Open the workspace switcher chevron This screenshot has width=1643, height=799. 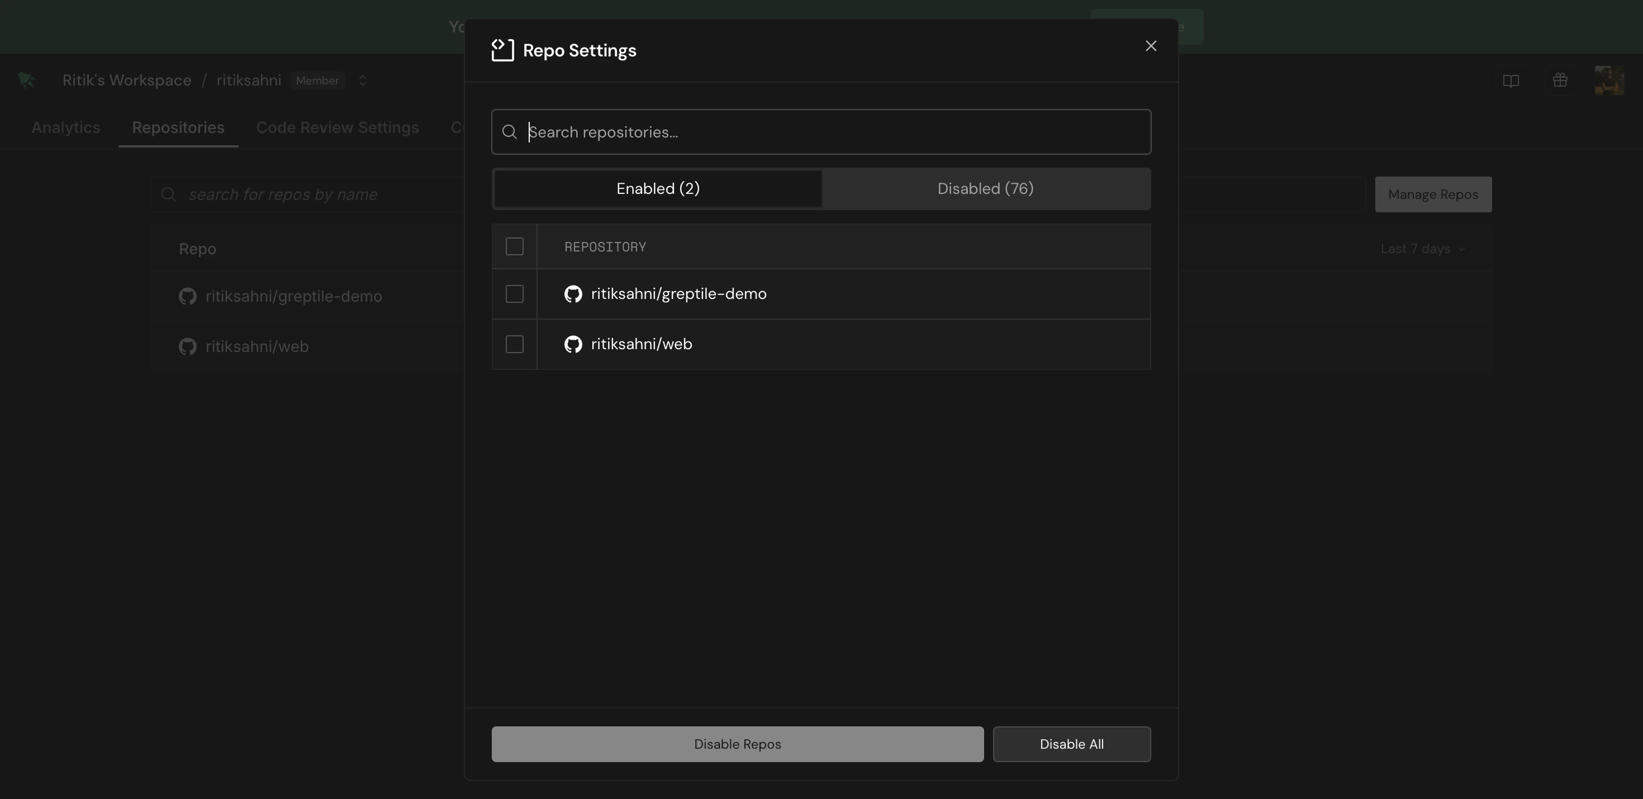click(362, 80)
